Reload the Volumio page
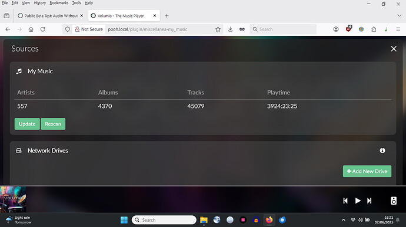 pos(43,29)
